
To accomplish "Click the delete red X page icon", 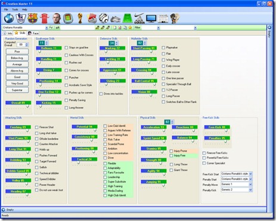I will (120, 27).
